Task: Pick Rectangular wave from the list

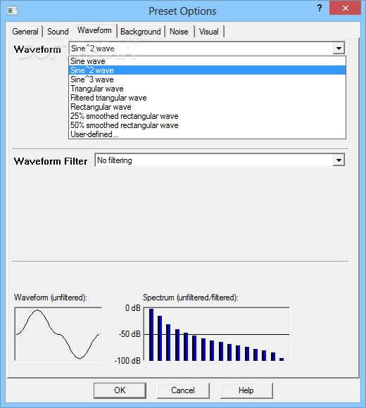Action: point(207,107)
